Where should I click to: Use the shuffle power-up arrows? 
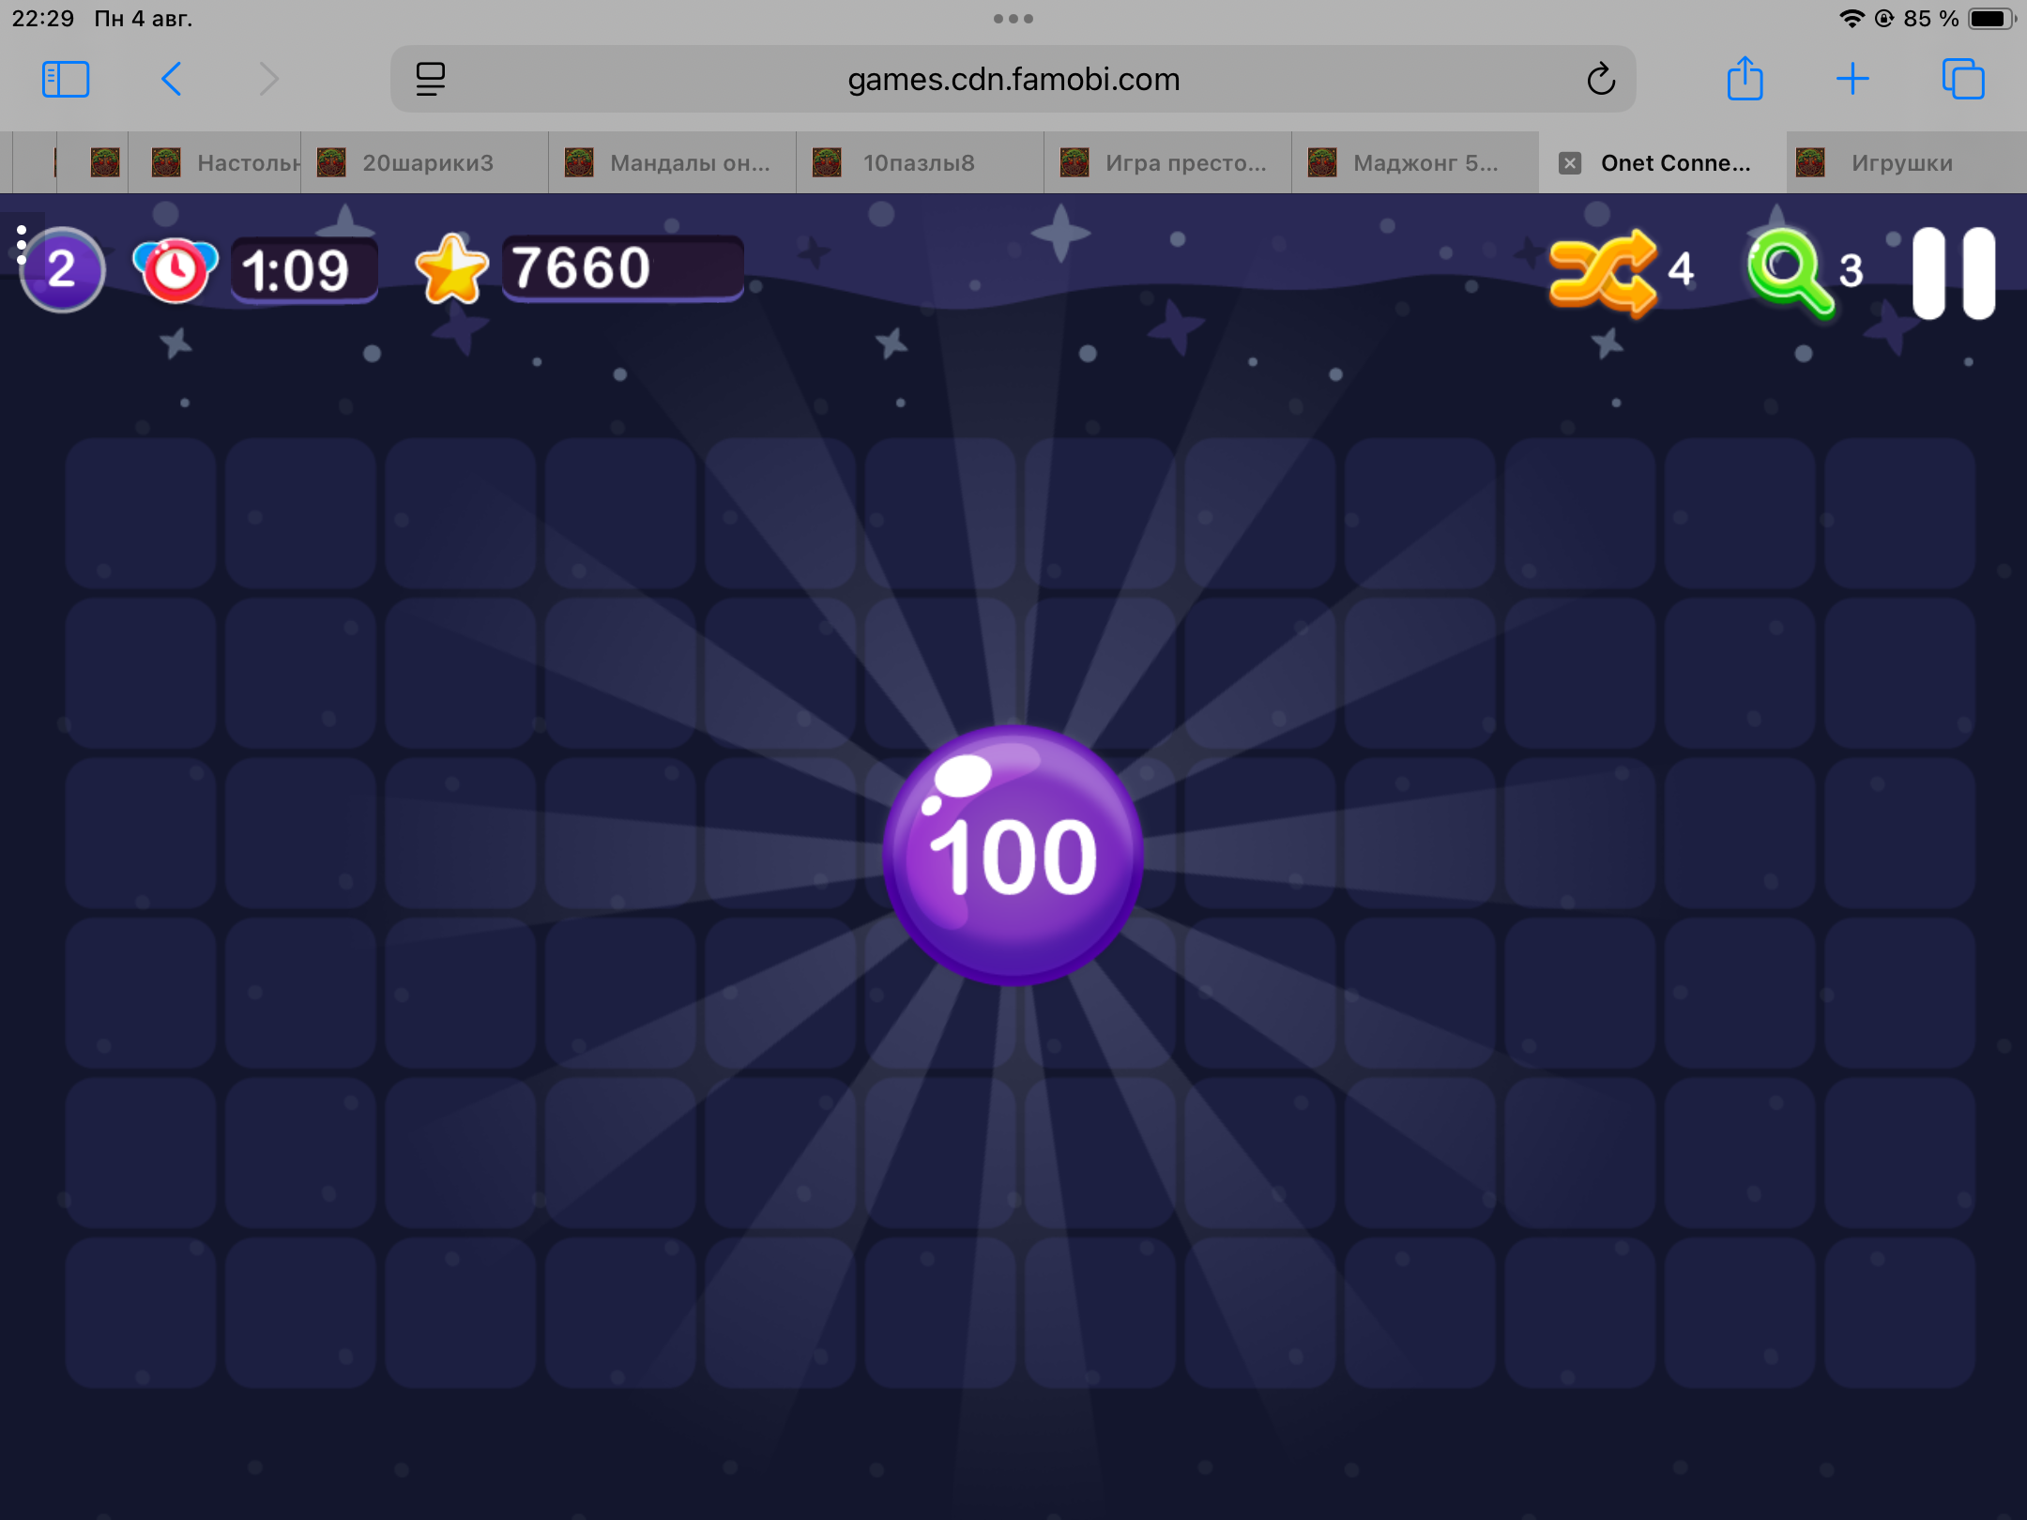1603,272
